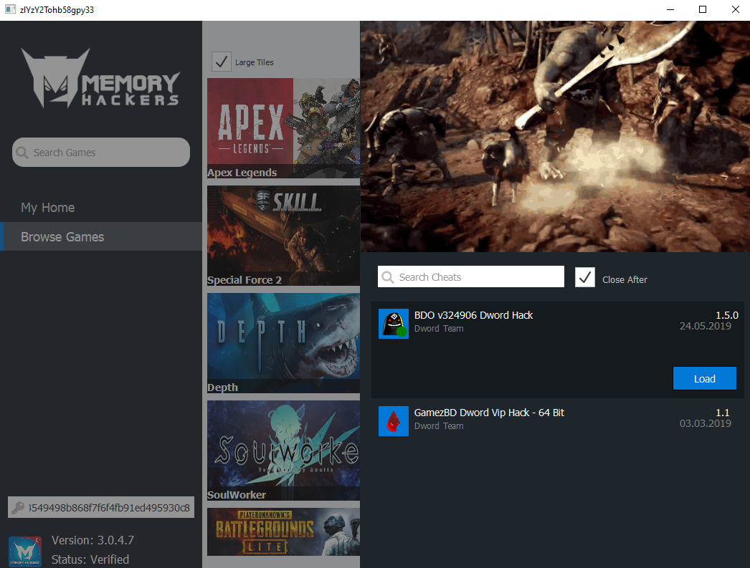Click the Close After label

625,279
